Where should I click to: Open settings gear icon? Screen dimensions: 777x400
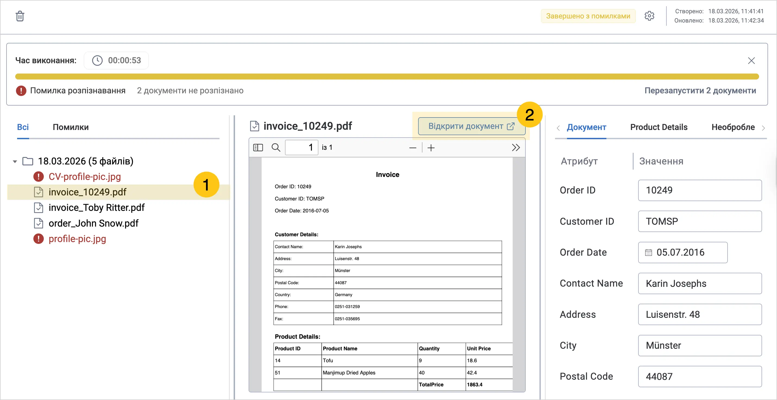pyautogui.click(x=649, y=16)
